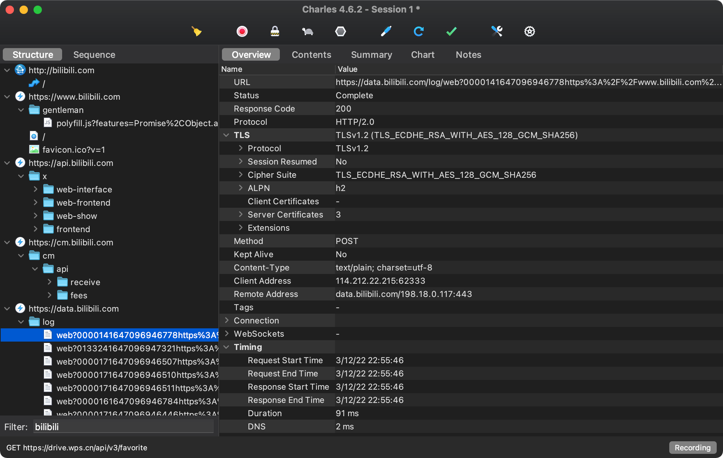Image resolution: width=723 pixels, height=458 pixels.
Task: Click the document icon beside web?013324164709694732
Action: pyautogui.click(x=48, y=348)
